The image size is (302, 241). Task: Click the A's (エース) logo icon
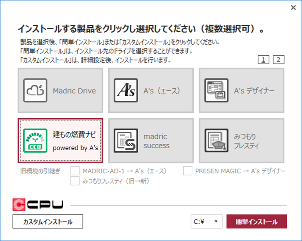pos(126,90)
